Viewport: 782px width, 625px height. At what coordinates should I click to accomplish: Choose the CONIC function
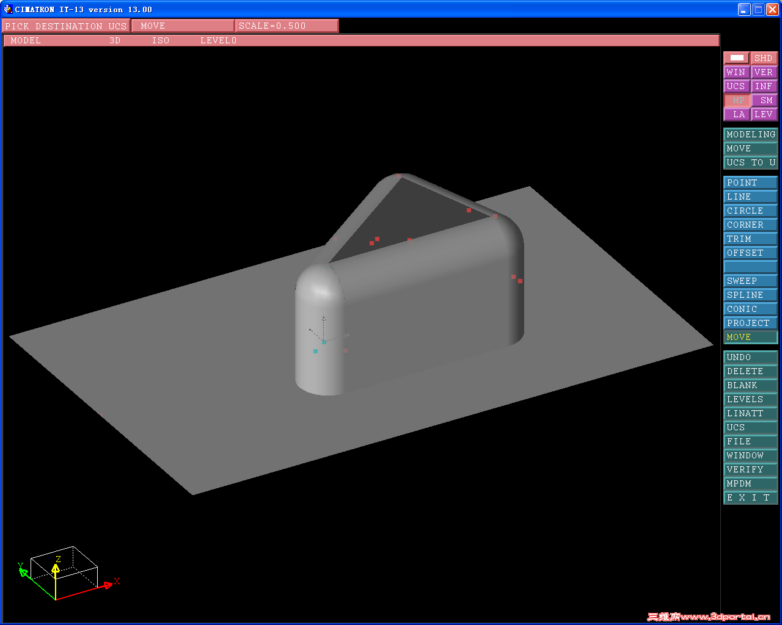[751, 309]
